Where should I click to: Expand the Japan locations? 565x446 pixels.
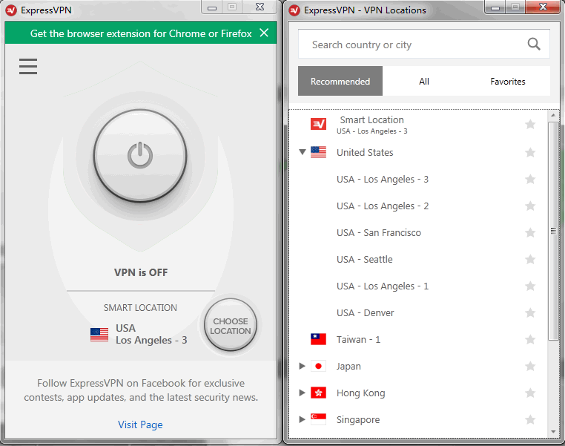pyautogui.click(x=302, y=366)
